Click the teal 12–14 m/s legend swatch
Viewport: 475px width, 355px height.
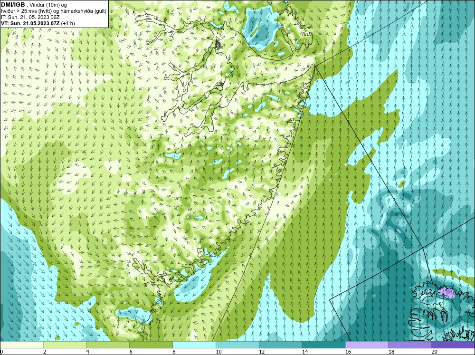point(281,345)
